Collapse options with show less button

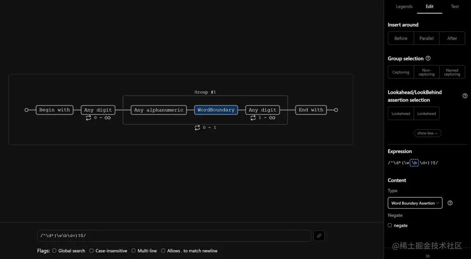point(427,133)
